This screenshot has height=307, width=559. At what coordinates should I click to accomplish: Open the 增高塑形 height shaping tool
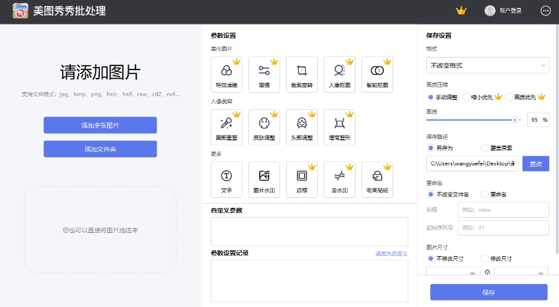(340, 127)
